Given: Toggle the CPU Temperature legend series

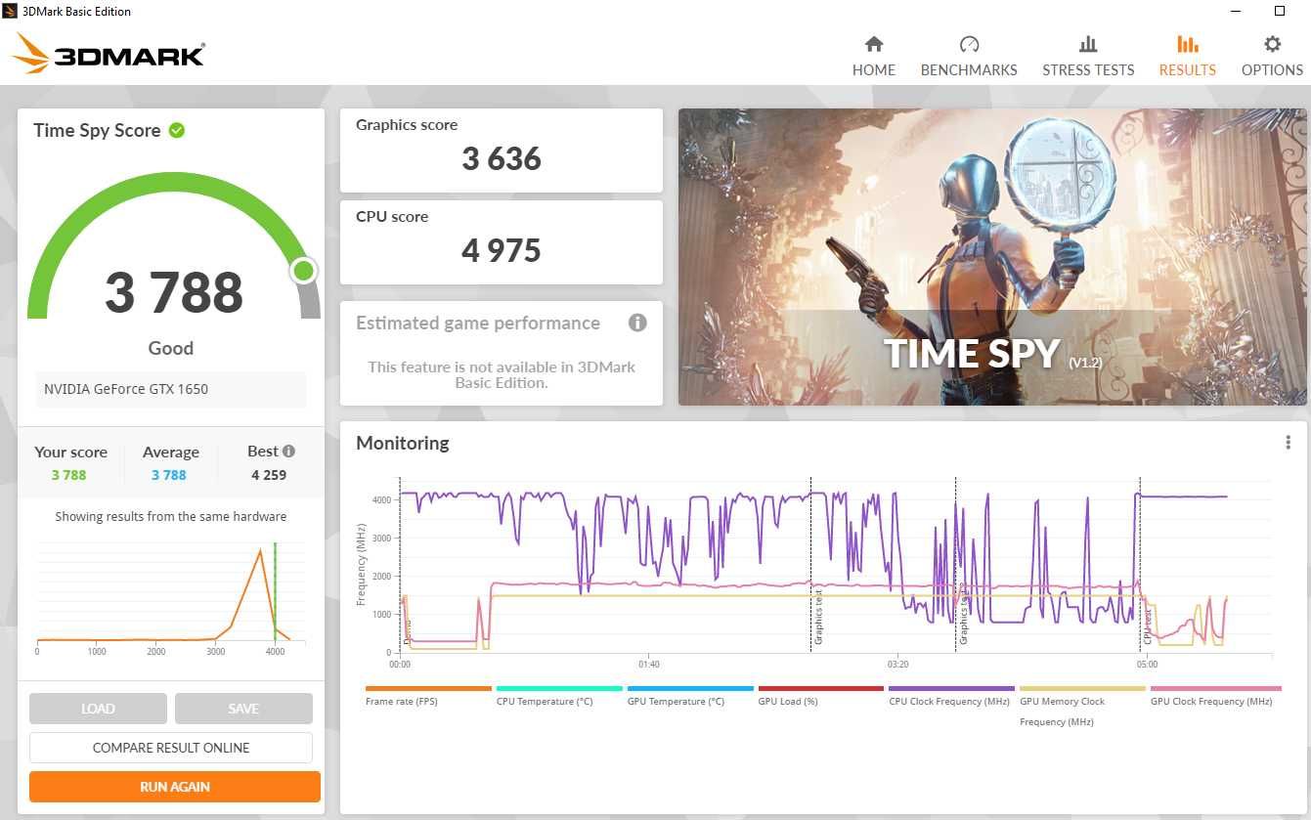Looking at the screenshot, I should 559,696.
